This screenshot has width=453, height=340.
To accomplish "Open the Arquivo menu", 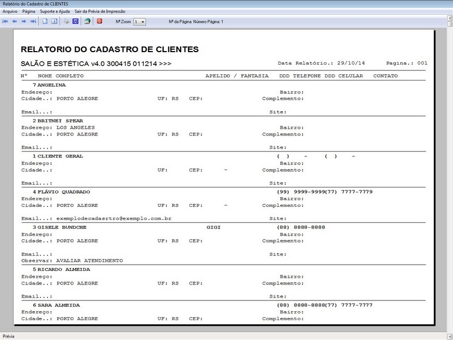I will point(10,11).
